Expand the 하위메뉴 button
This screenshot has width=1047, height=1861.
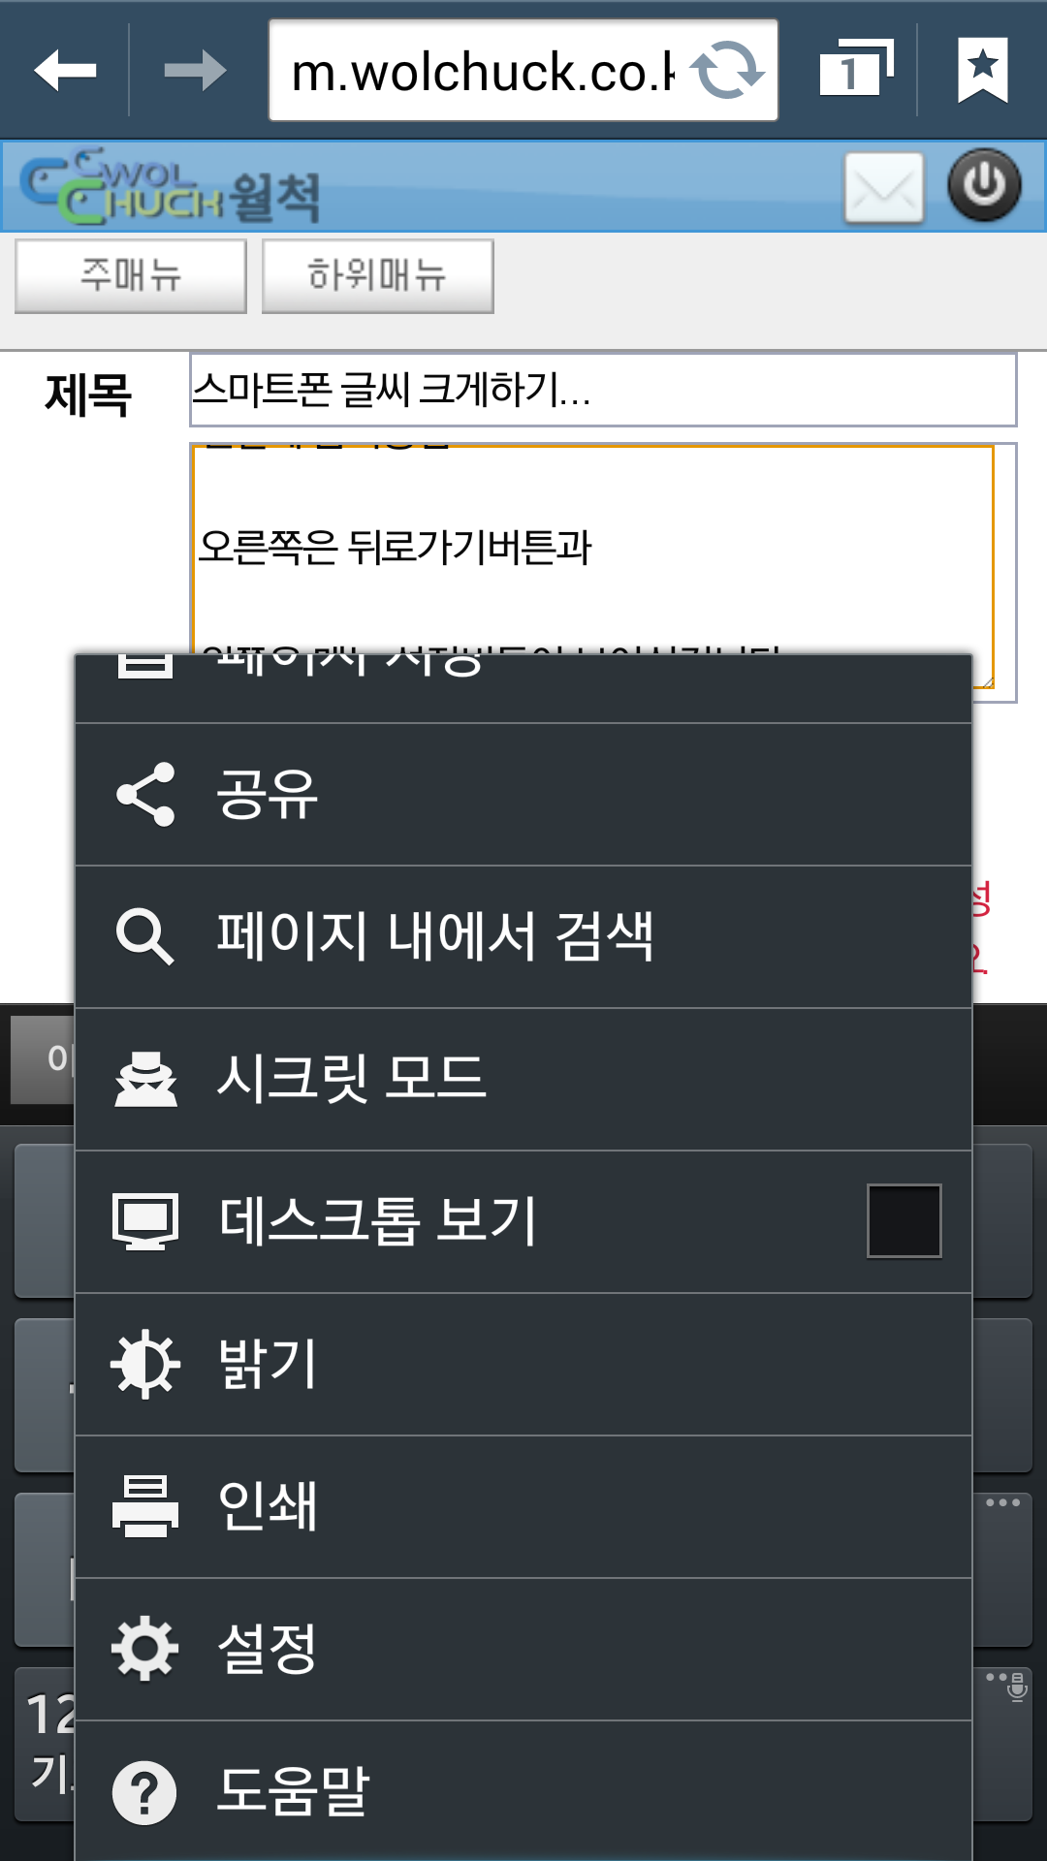click(378, 276)
